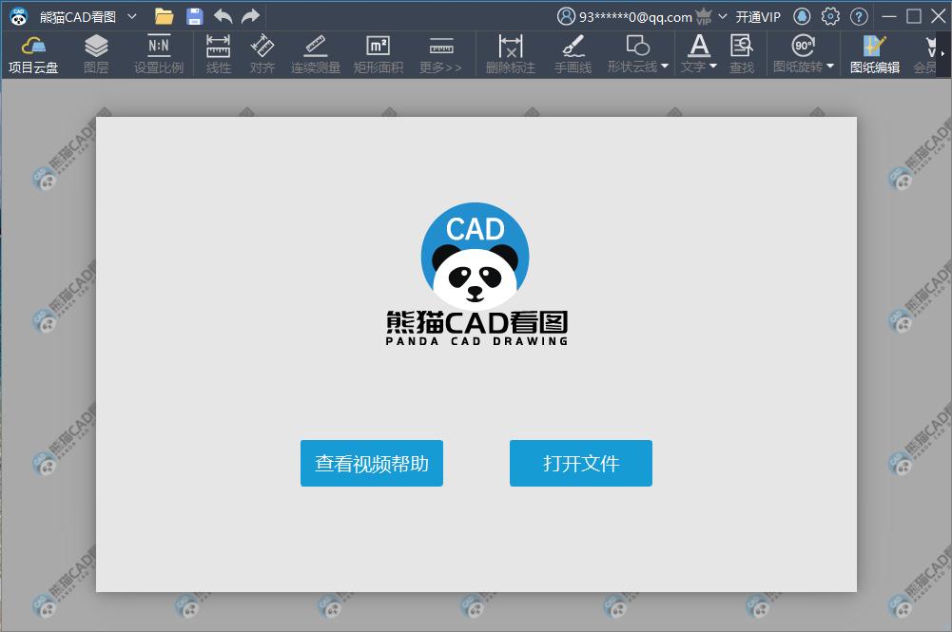Expand the 熊猫CAD看图 title dropdown arrow

[x=132, y=16]
